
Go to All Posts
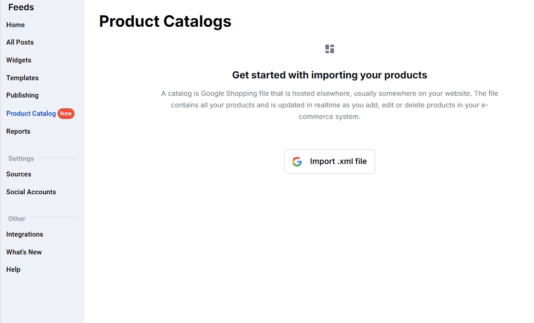pyautogui.click(x=20, y=42)
